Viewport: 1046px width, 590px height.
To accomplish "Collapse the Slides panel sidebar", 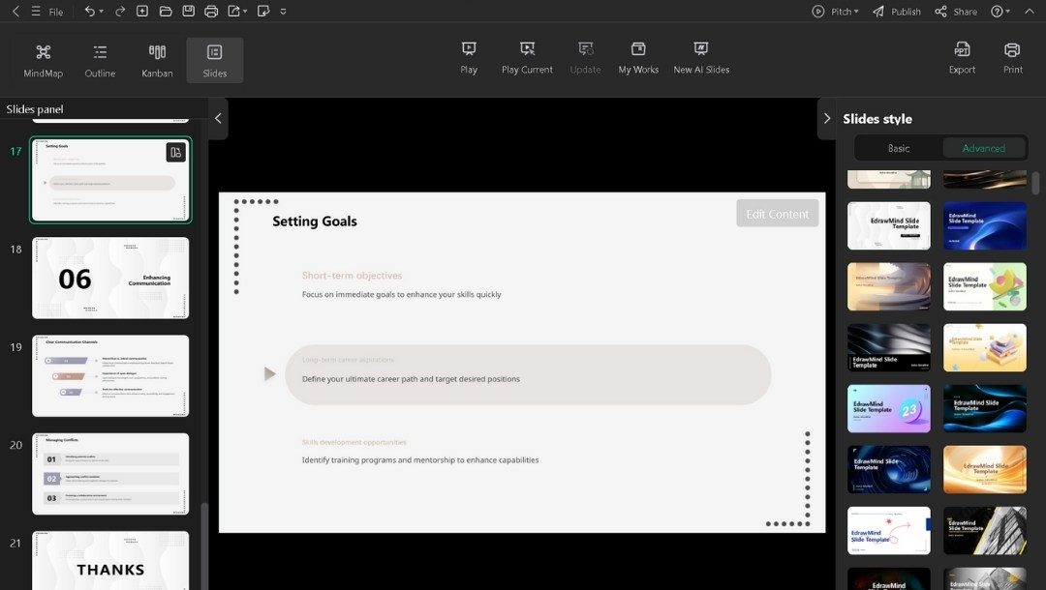I will [217, 118].
